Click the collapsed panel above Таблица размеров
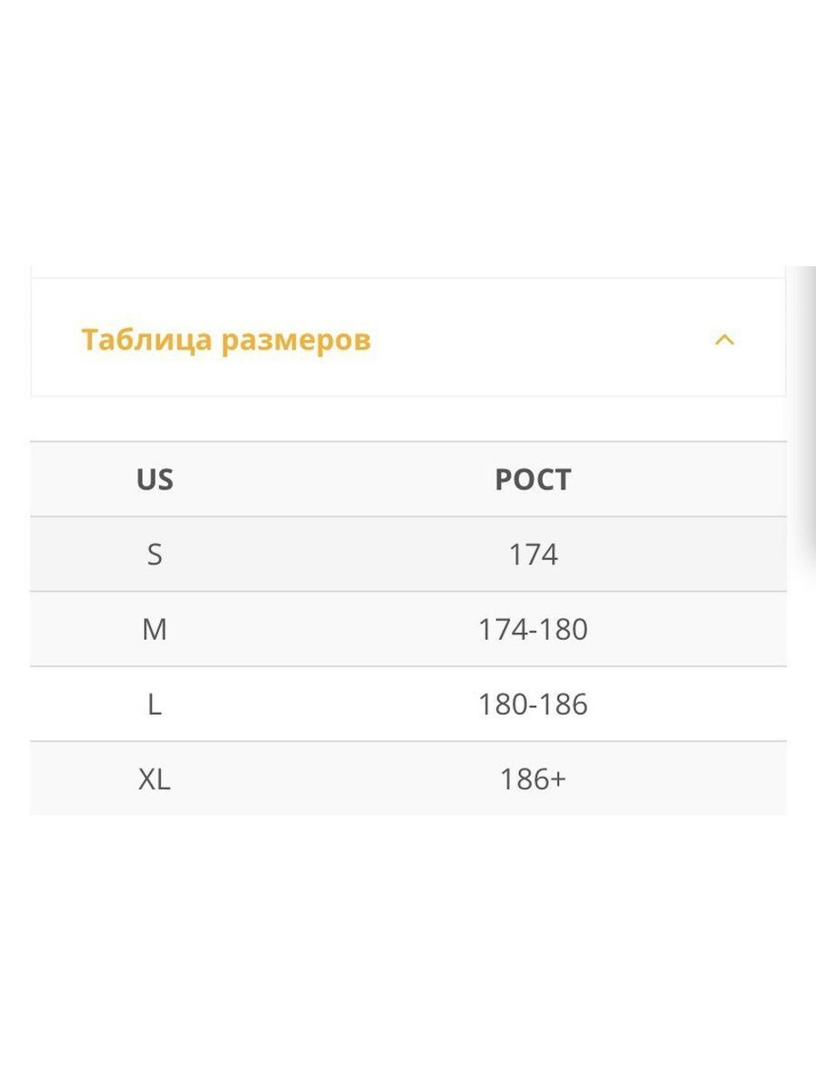816x1088 pixels. pos(408,272)
